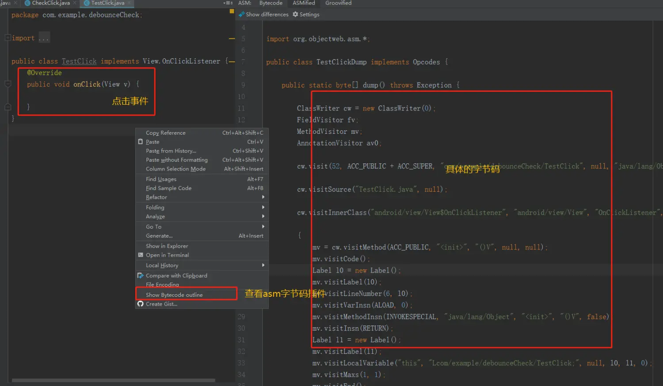Choose Create Gist...
The image size is (663, 386).
202,304
